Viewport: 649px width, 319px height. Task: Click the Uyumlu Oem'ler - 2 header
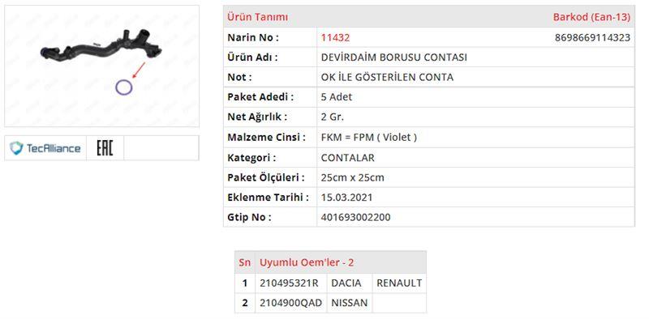307,262
